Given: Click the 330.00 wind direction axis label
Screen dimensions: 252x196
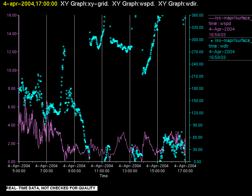Looking at the screenshot, I should pyautogui.click(x=197, y=28).
